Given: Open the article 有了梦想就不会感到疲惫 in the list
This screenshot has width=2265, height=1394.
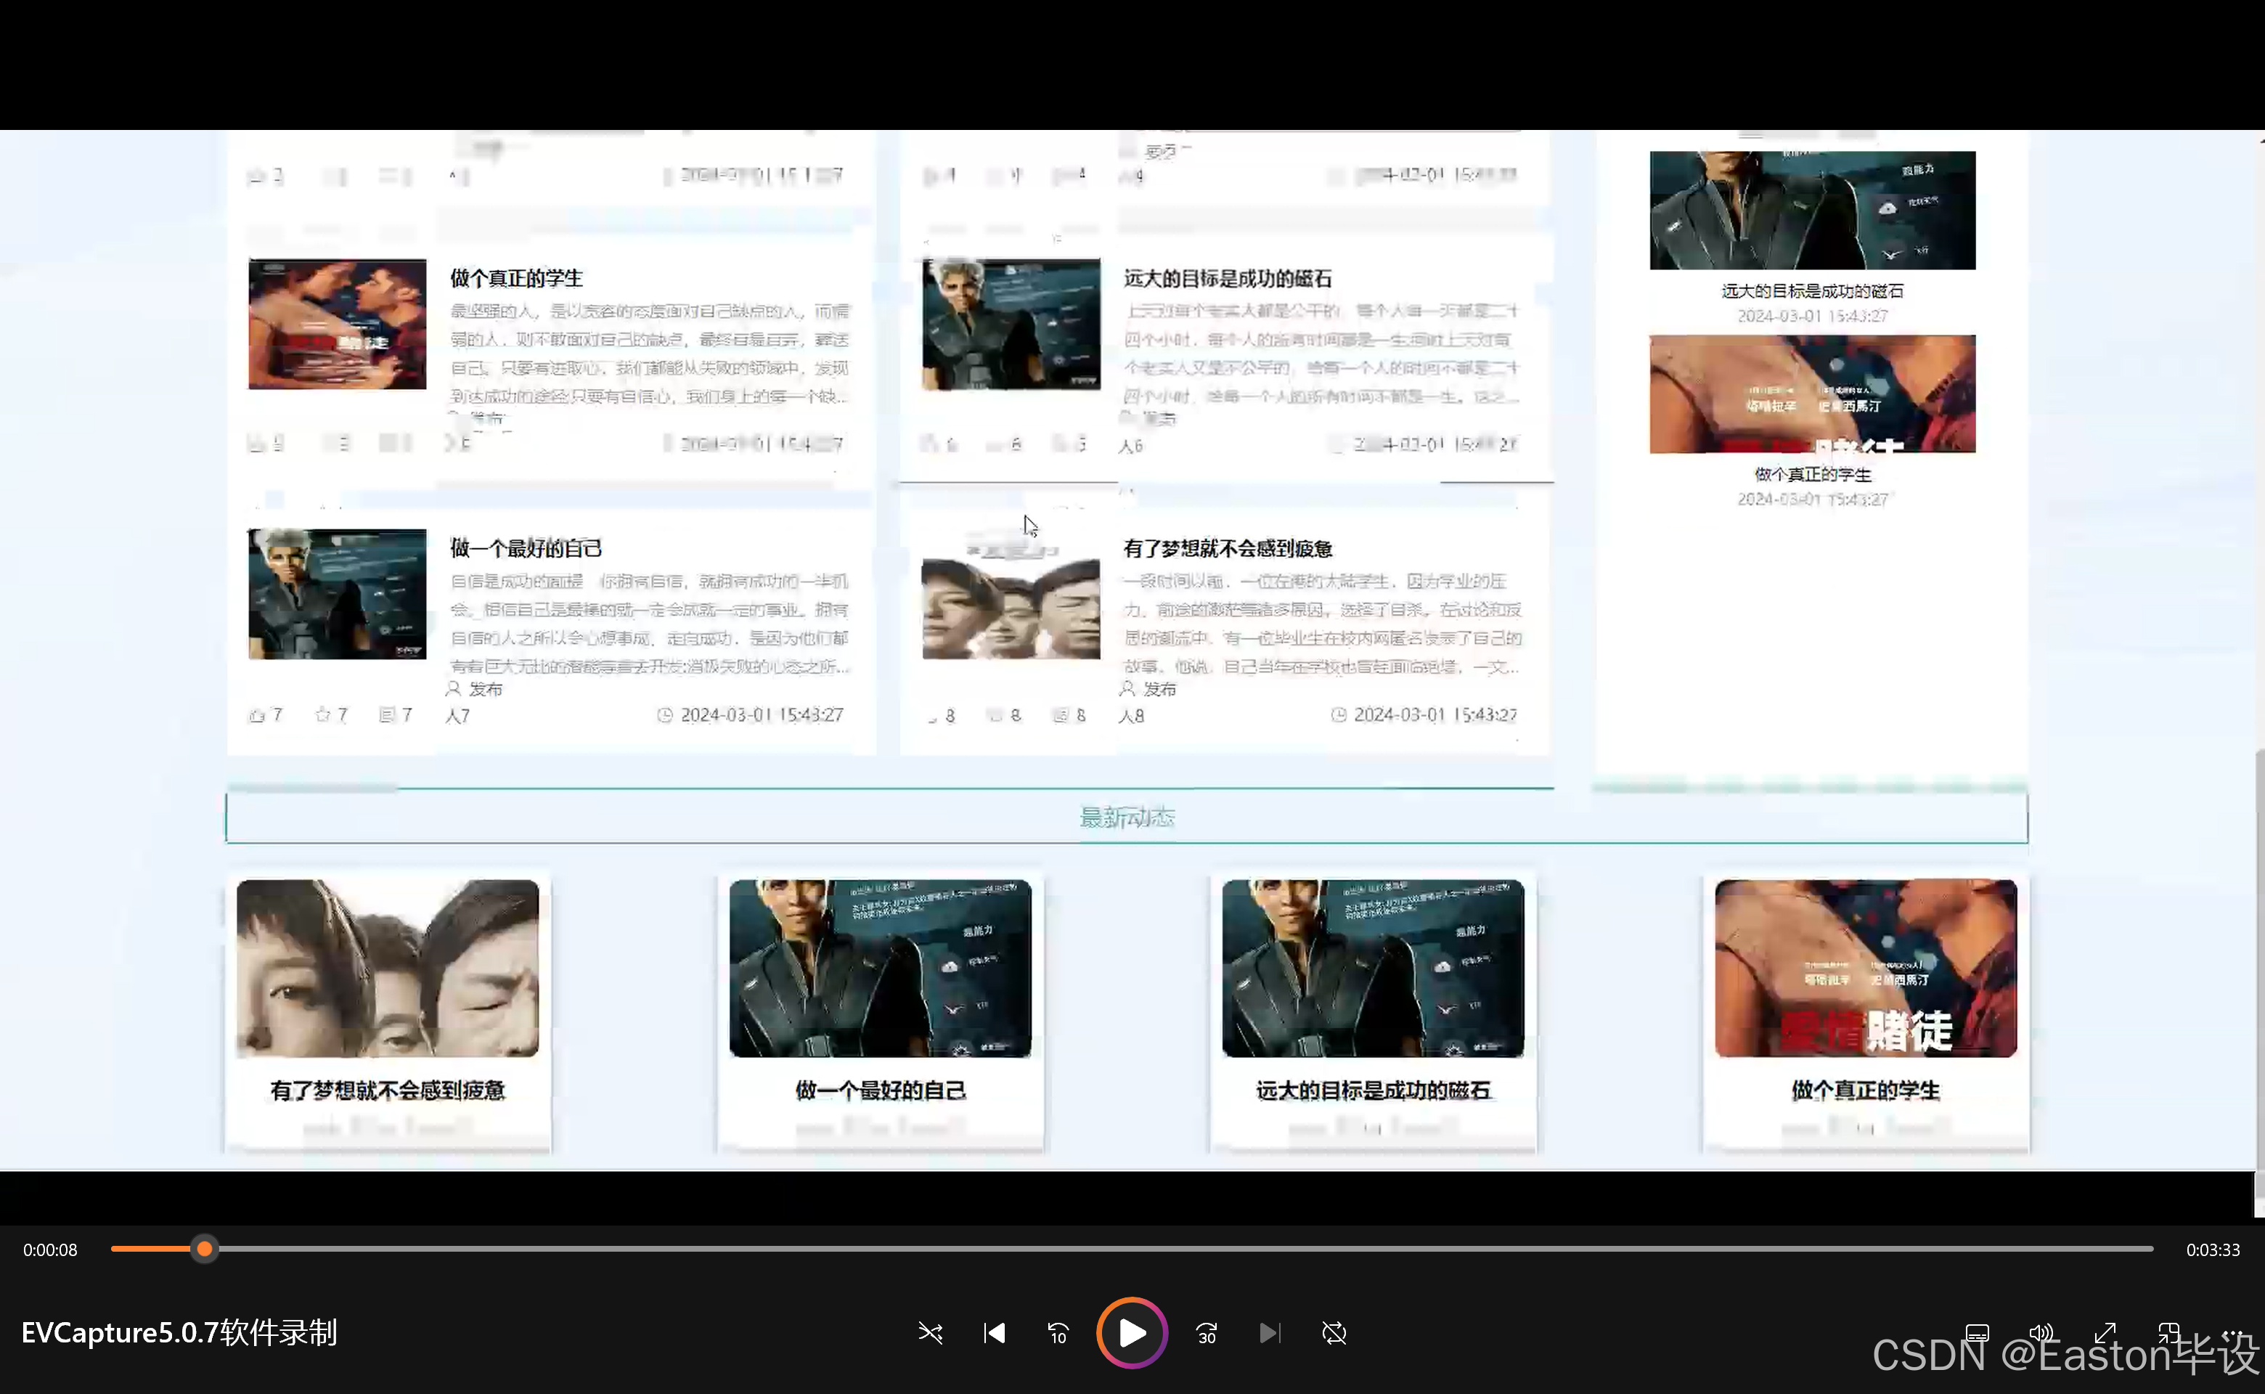Looking at the screenshot, I should pos(1228,549).
